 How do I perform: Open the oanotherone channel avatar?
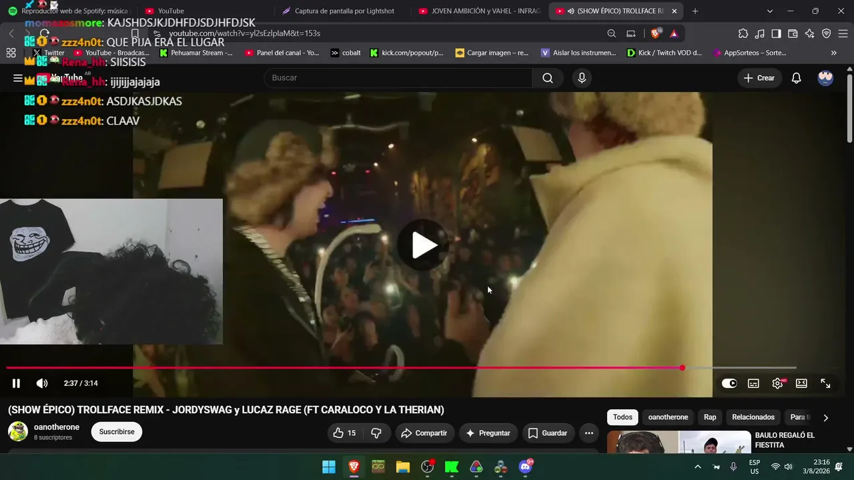(x=18, y=431)
